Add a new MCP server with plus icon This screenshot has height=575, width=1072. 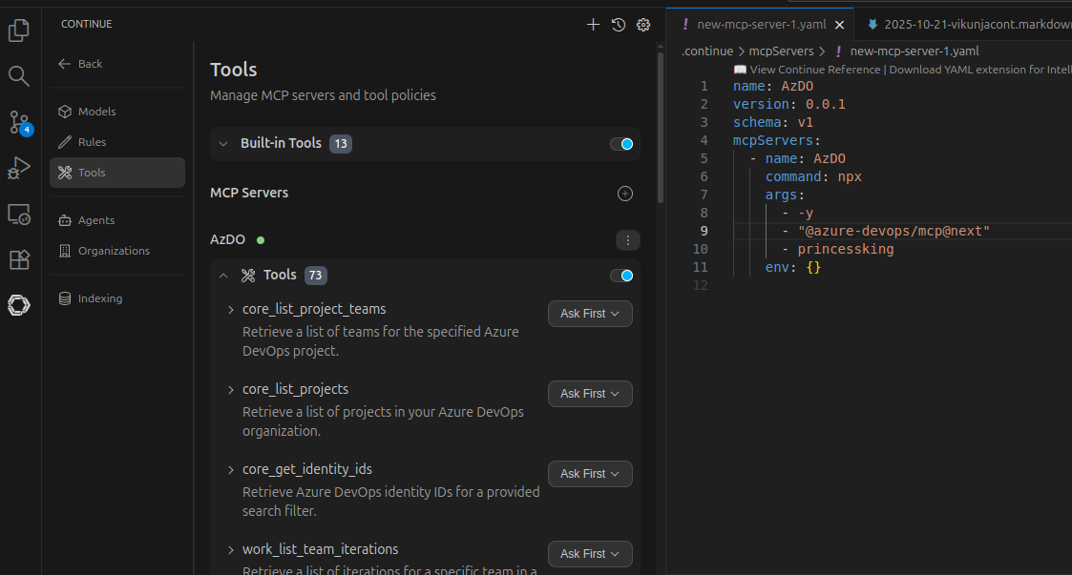625,194
